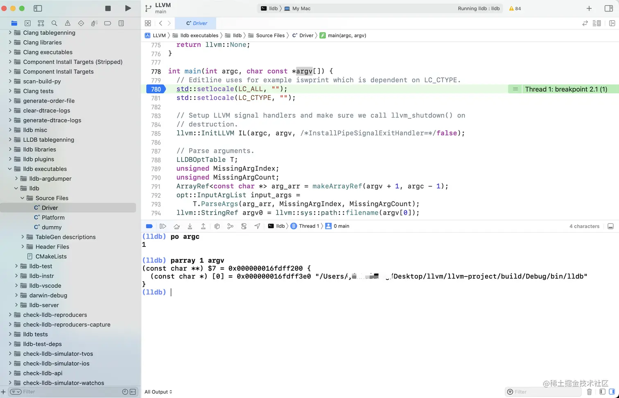
Task: Click the 84 warnings indicator
Action: point(515,8)
